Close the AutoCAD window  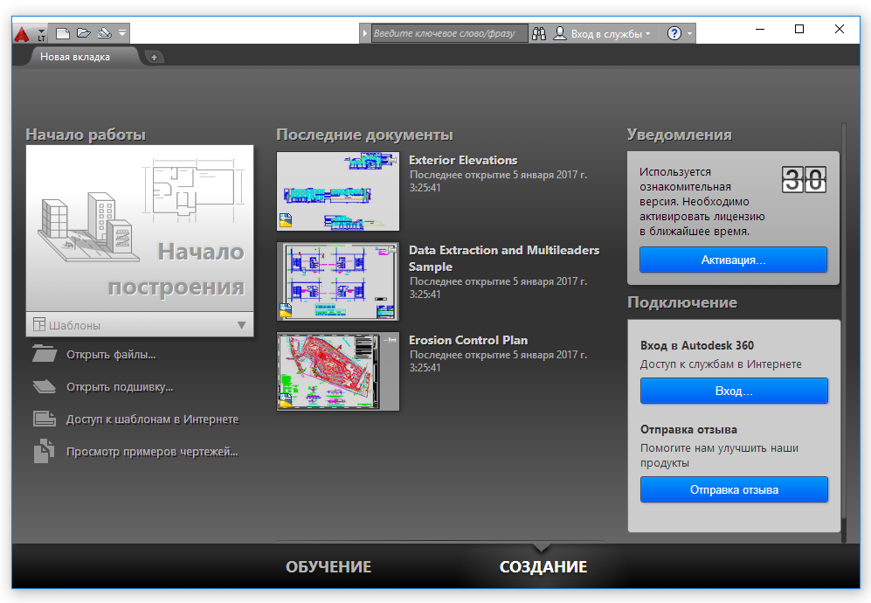pyautogui.click(x=840, y=29)
